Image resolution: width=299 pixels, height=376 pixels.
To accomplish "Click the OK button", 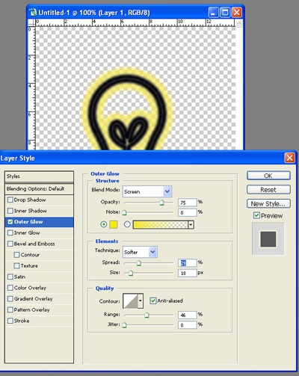I will [268, 176].
